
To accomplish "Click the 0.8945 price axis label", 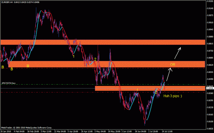I will tap(210, 30).
